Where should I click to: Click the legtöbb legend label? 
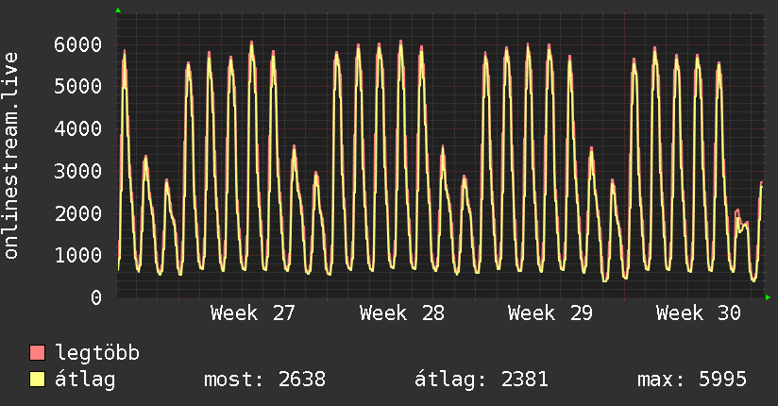pos(97,353)
